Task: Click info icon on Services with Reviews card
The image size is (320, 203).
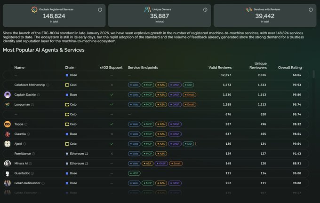Action: pos(311,9)
